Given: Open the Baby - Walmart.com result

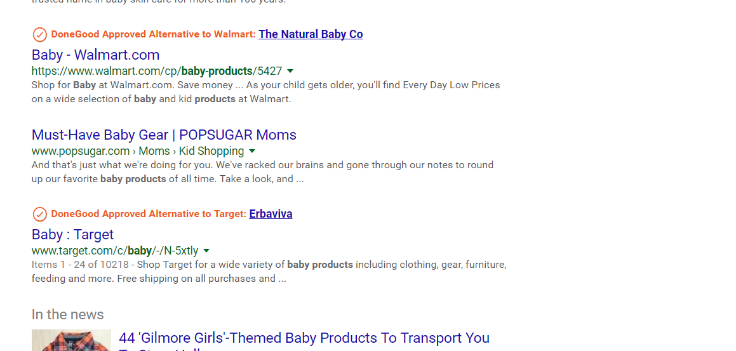Looking at the screenshot, I should [95, 55].
